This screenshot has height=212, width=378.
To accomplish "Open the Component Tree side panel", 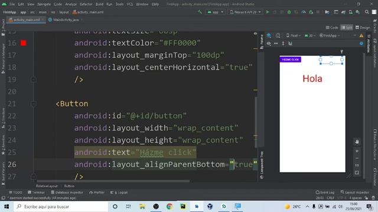I will [262, 165].
